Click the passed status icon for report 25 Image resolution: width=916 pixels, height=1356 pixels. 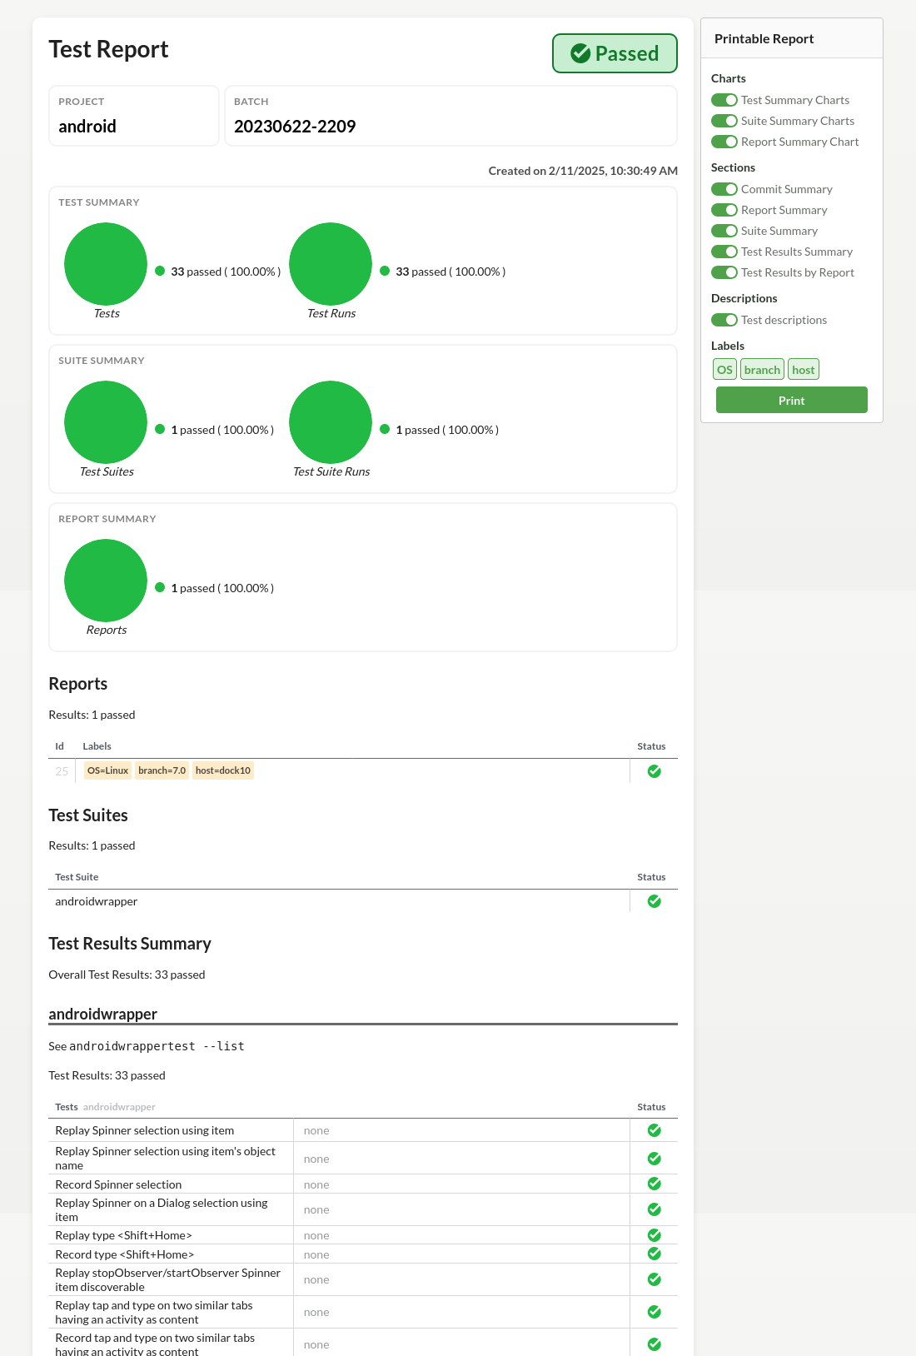[654, 771]
